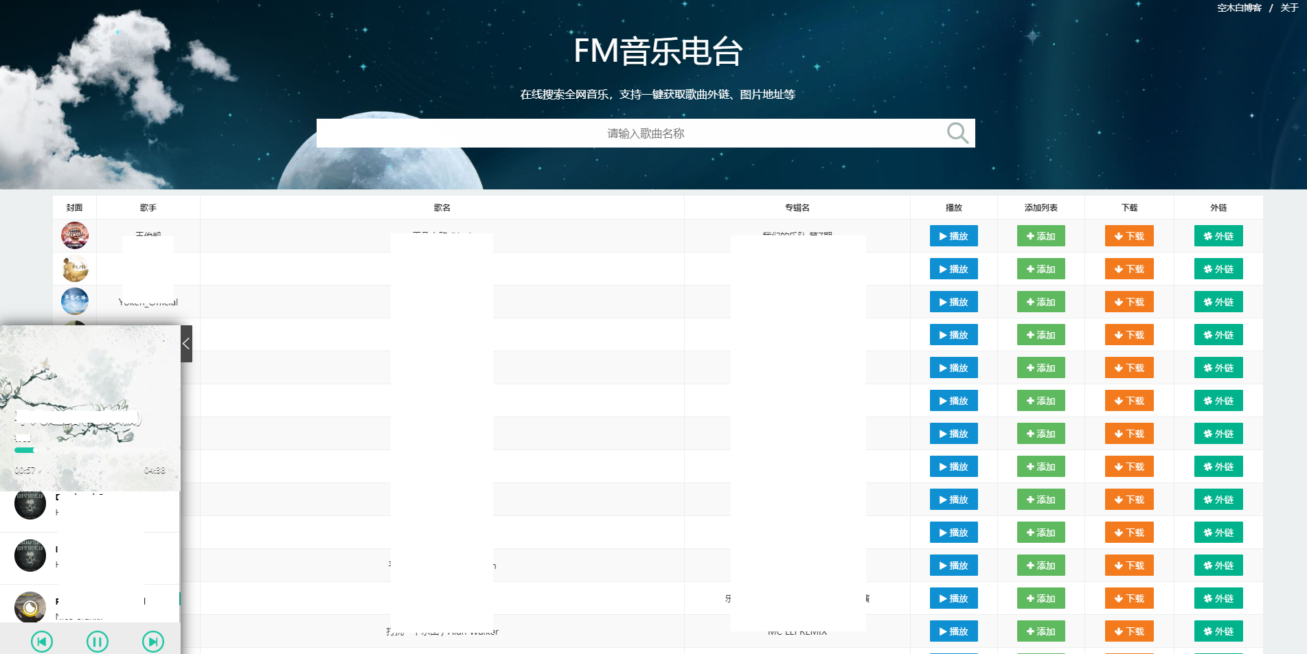Click the play triangle icon in the top row
The image size is (1307, 654).
click(x=943, y=235)
